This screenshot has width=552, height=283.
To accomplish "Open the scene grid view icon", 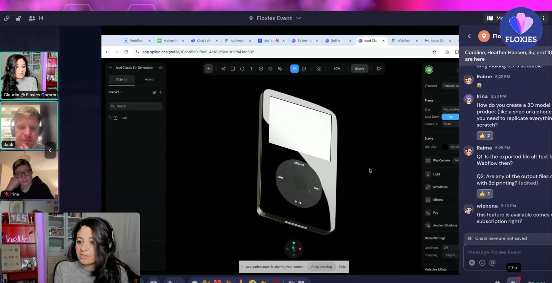I will click(x=154, y=92).
